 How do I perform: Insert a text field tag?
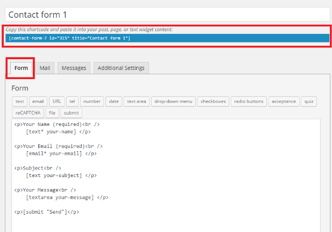coord(20,102)
